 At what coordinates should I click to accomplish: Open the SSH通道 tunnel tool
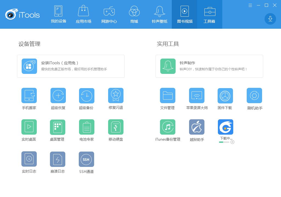[x=86, y=159]
